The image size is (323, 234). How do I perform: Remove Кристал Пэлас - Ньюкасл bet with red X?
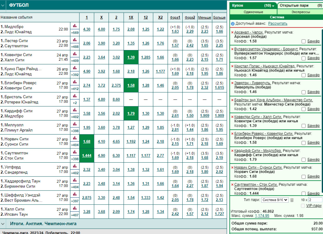[x=232, y=66]
